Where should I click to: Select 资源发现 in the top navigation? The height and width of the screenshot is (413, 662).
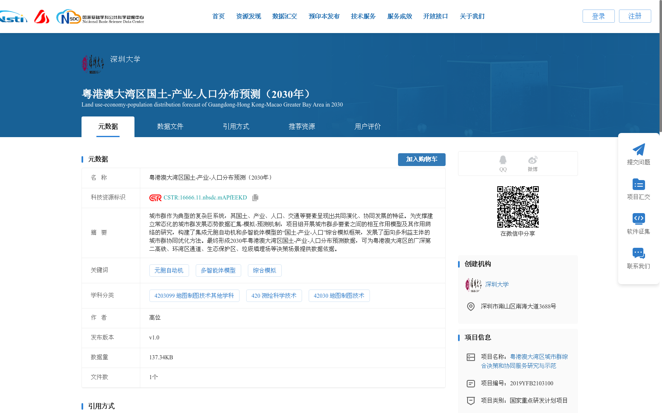248,16
